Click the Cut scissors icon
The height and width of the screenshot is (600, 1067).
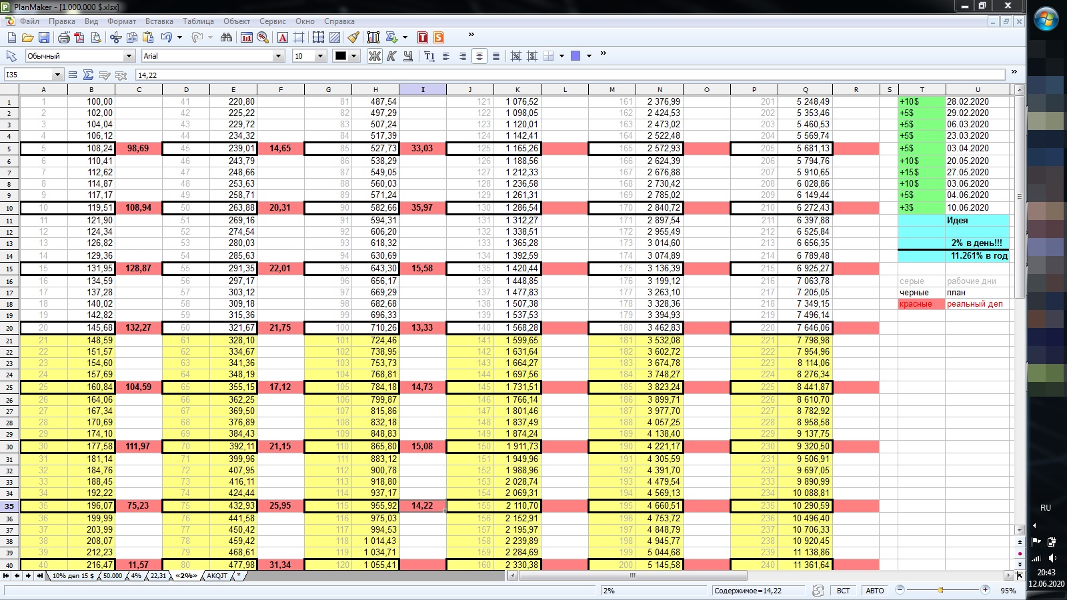coord(115,37)
